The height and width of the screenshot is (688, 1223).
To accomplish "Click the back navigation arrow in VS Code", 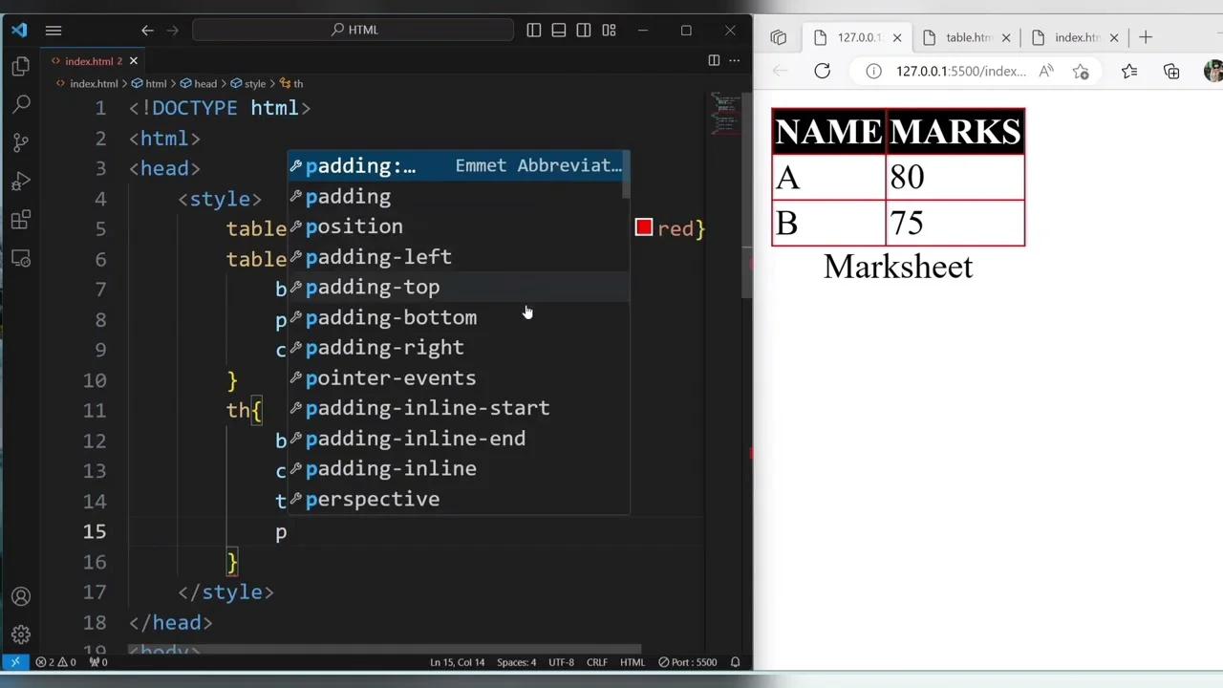I will (146, 30).
